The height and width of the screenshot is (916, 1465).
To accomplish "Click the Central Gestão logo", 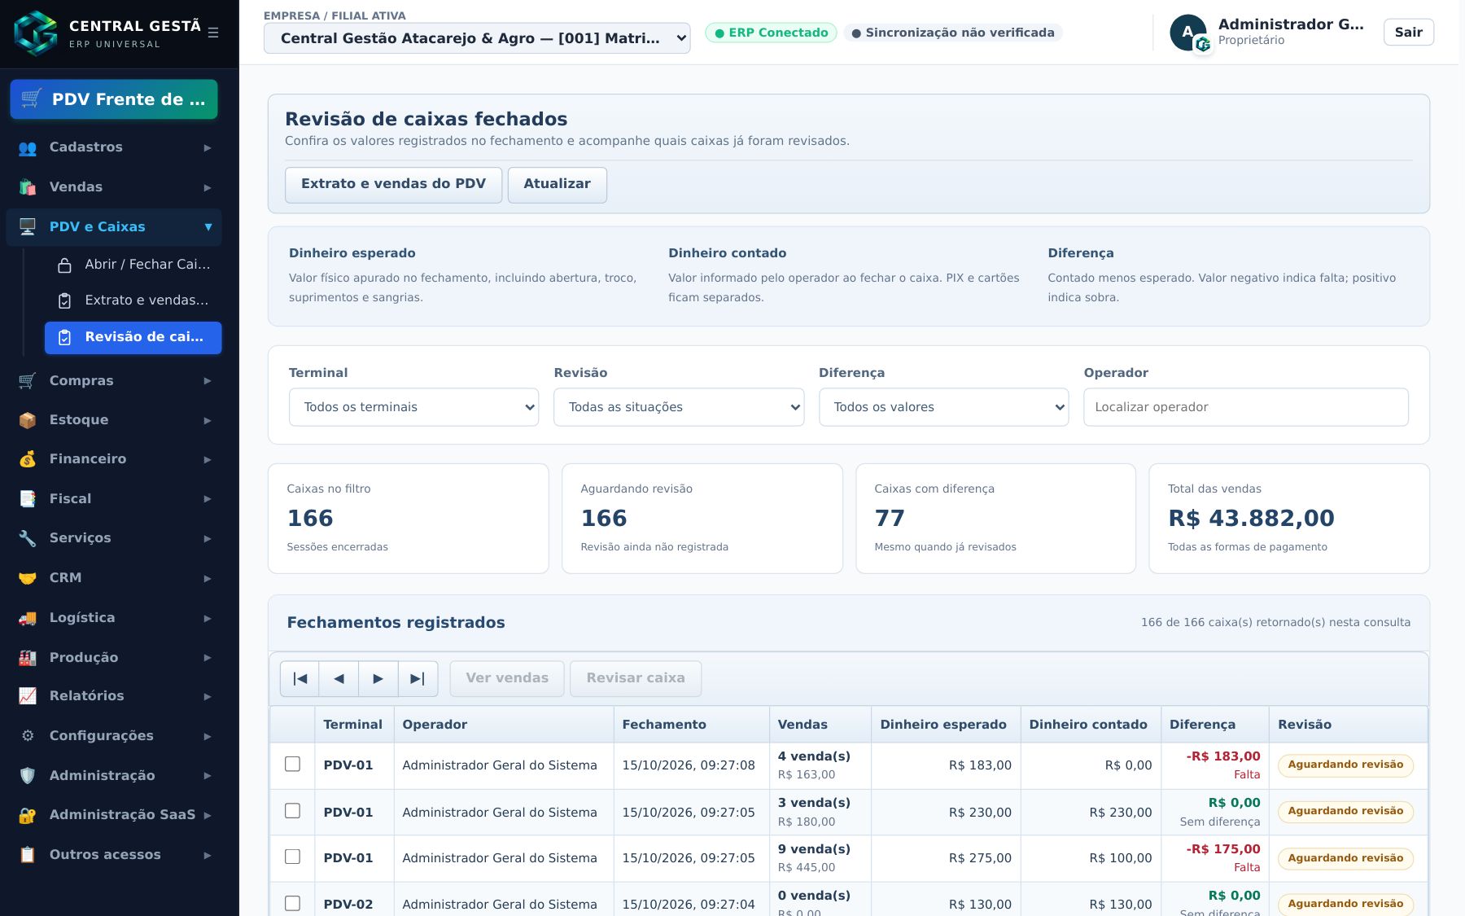I will click(x=36, y=33).
